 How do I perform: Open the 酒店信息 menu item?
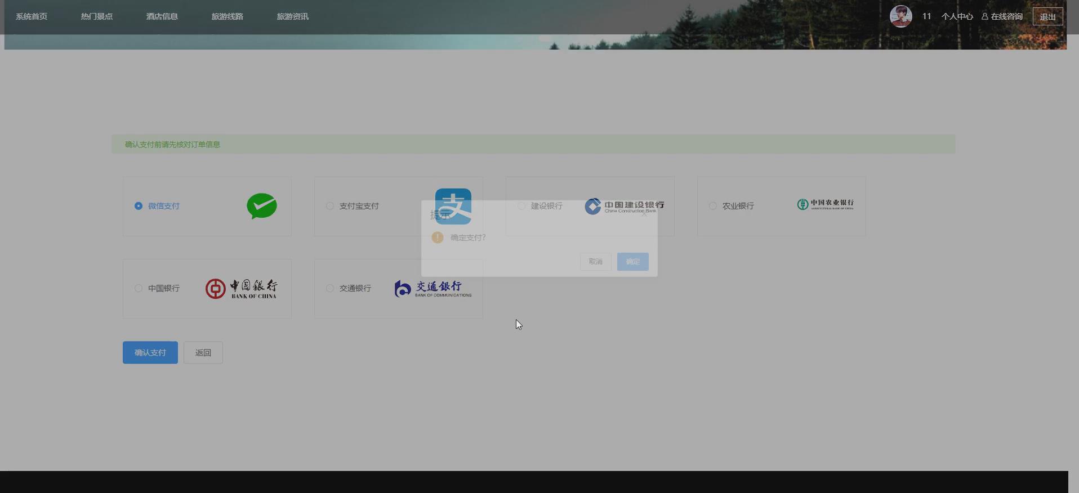(x=162, y=16)
